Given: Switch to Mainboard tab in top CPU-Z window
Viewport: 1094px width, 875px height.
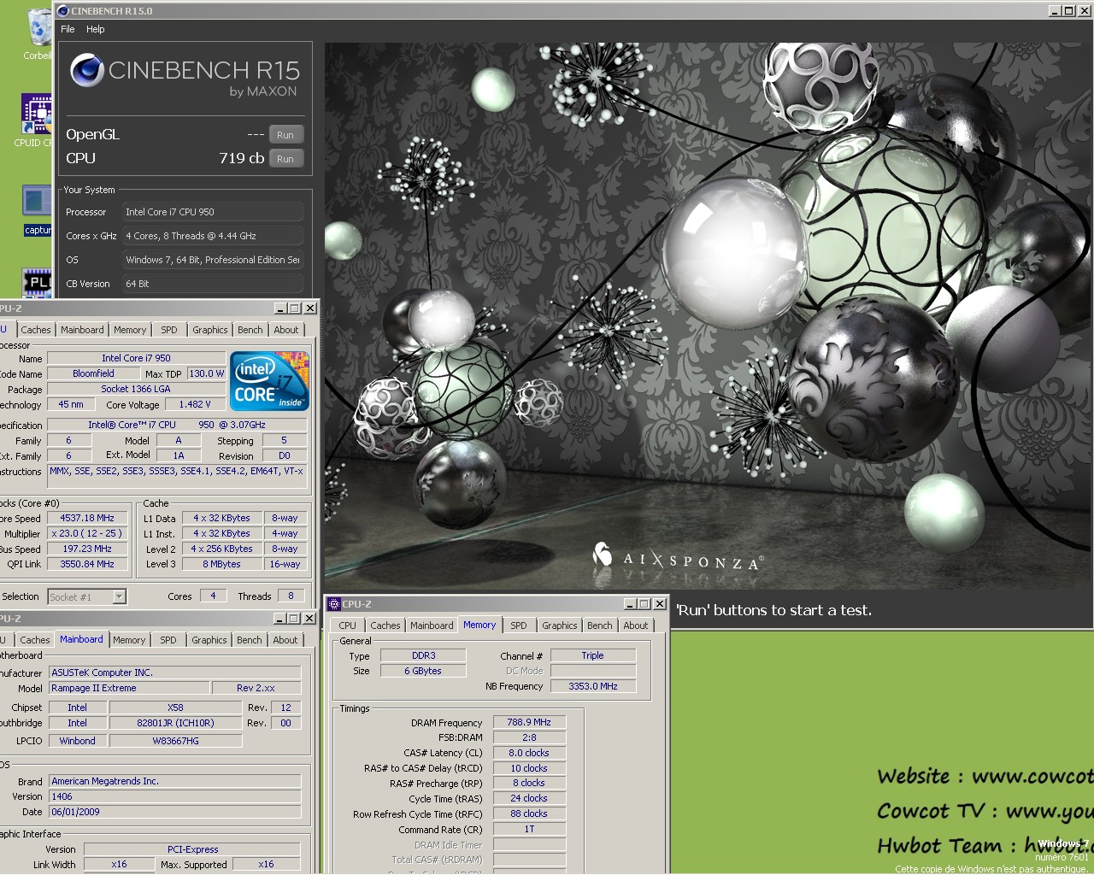Looking at the screenshot, I should pyautogui.click(x=82, y=330).
